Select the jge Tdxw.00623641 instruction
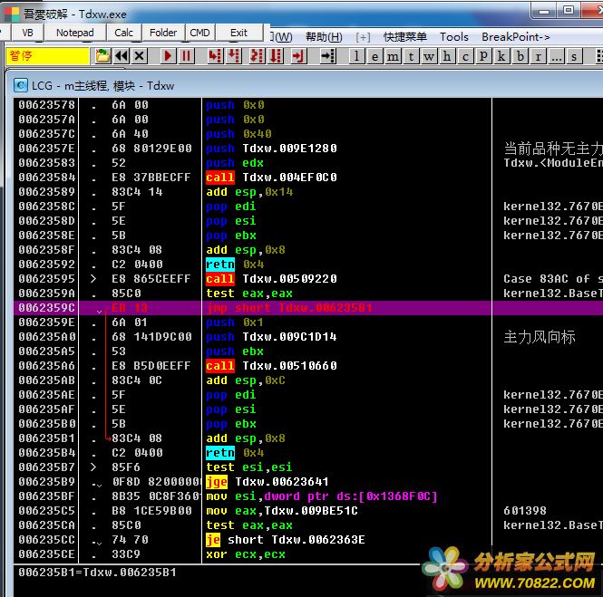603x597 pixels. coord(267,482)
